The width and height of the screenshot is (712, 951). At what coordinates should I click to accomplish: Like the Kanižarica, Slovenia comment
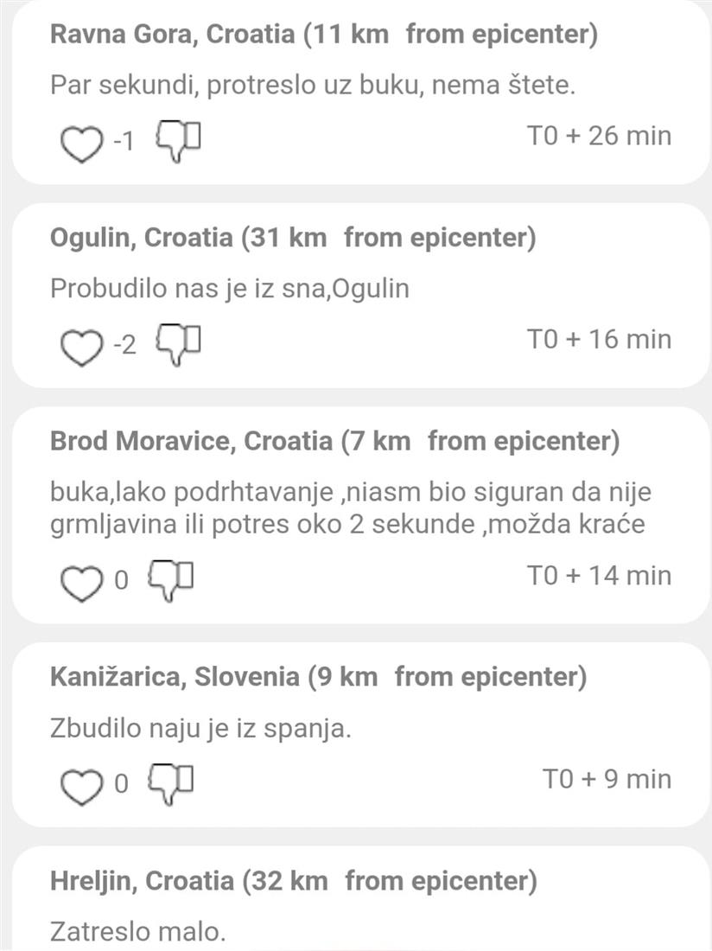(80, 787)
